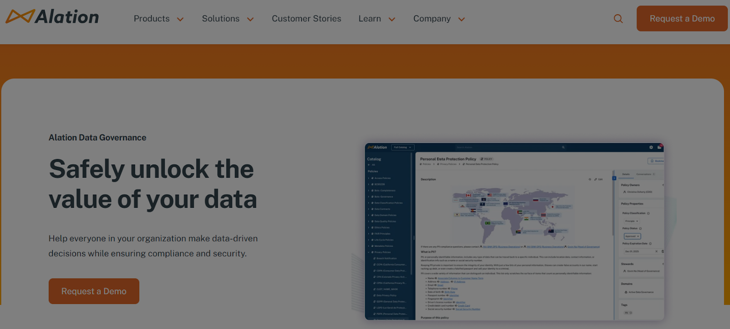Open the Personal Data Protection Policy product screenshot
Image resolution: width=730 pixels, height=329 pixels.
click(x=514, y=231)
